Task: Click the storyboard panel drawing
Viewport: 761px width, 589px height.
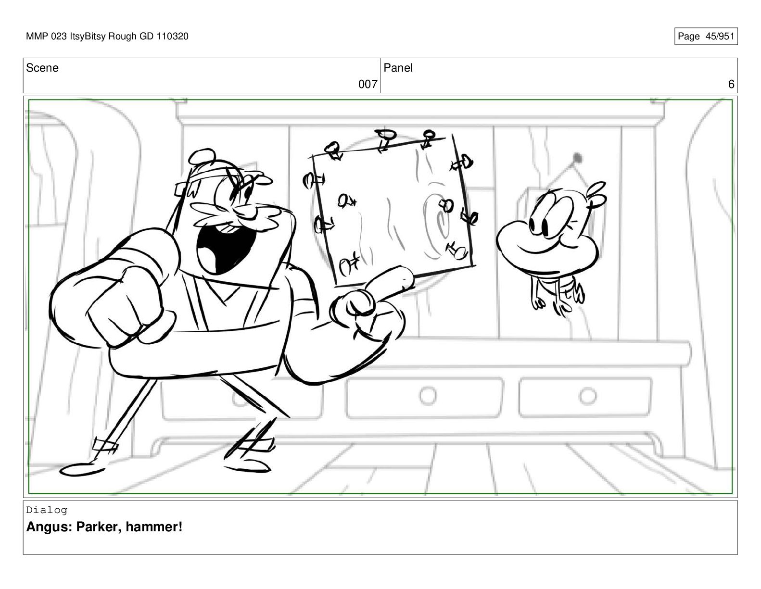Action: point(380,296)
